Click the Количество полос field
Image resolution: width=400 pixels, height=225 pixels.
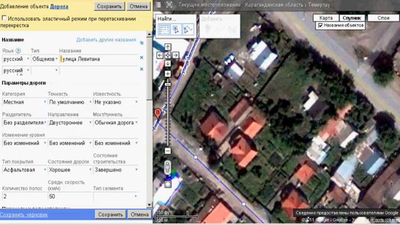(x=24, y=196)
